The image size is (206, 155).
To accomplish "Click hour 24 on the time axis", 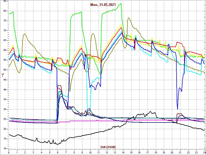I will 204,152.
